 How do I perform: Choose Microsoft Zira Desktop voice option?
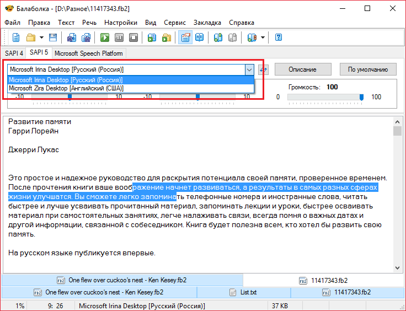point(131,88)
